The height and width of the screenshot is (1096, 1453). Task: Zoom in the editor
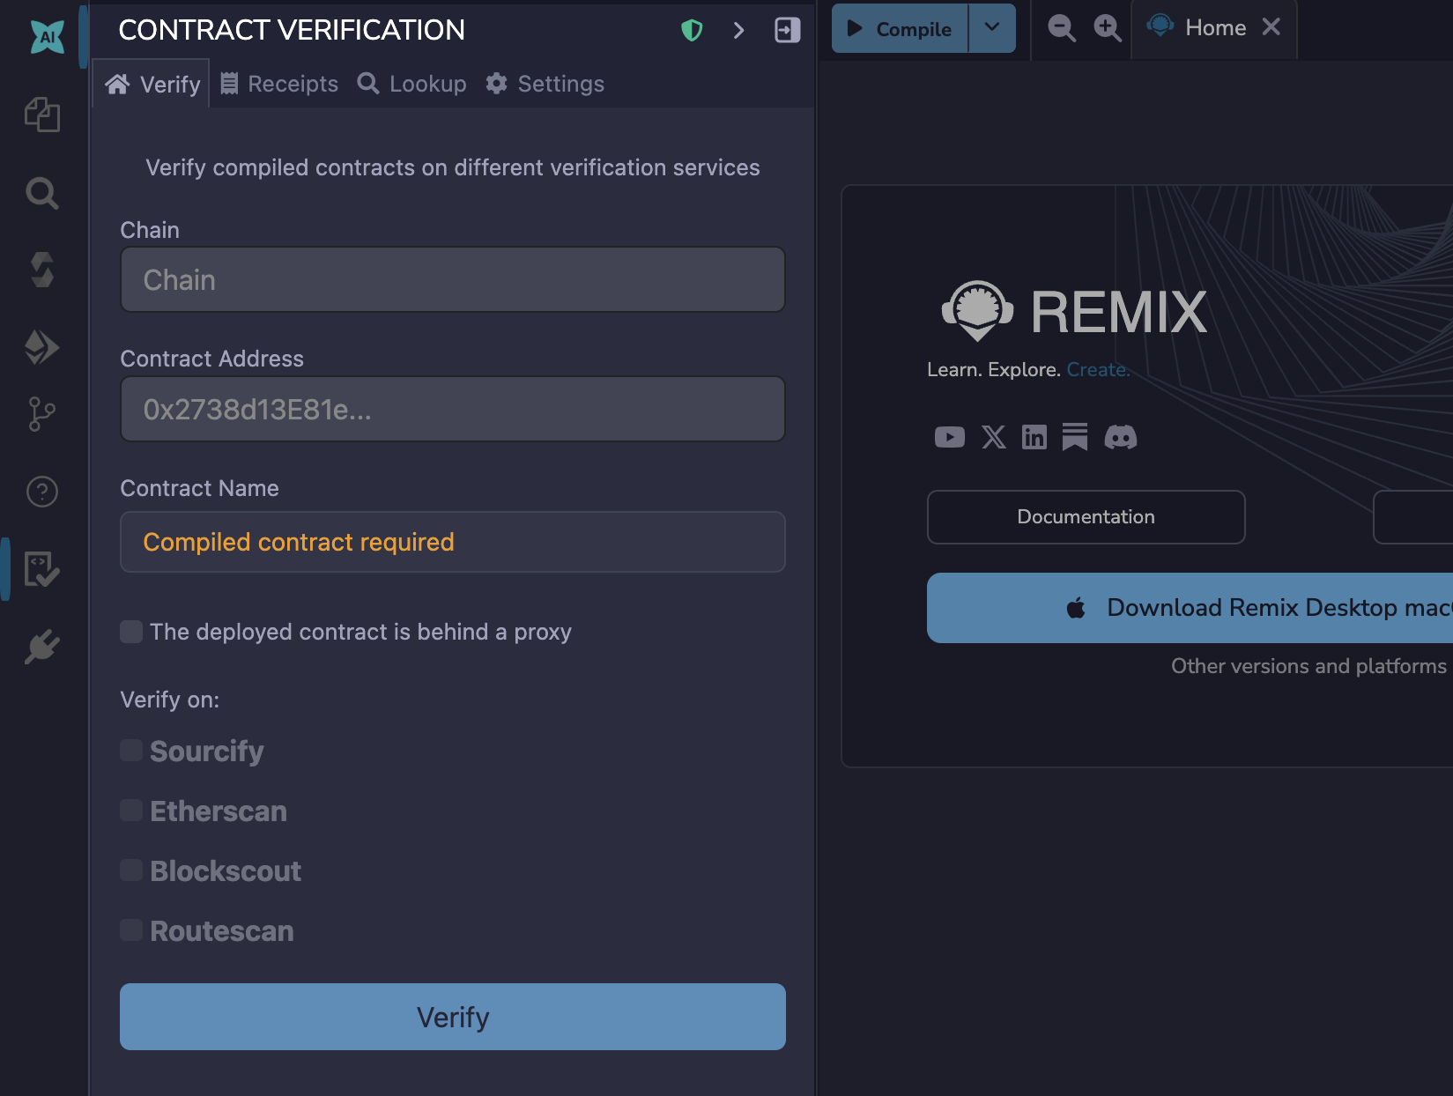(x=1108, y=28)
